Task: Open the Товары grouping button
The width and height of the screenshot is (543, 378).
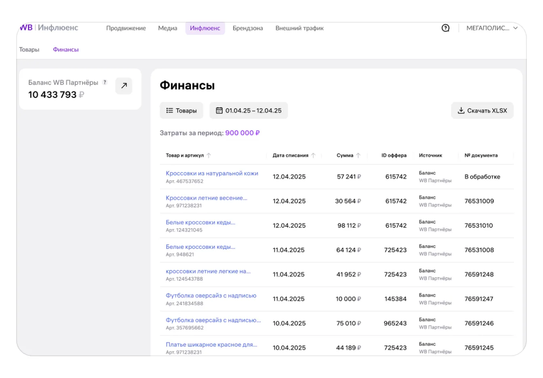Action: 181,110
